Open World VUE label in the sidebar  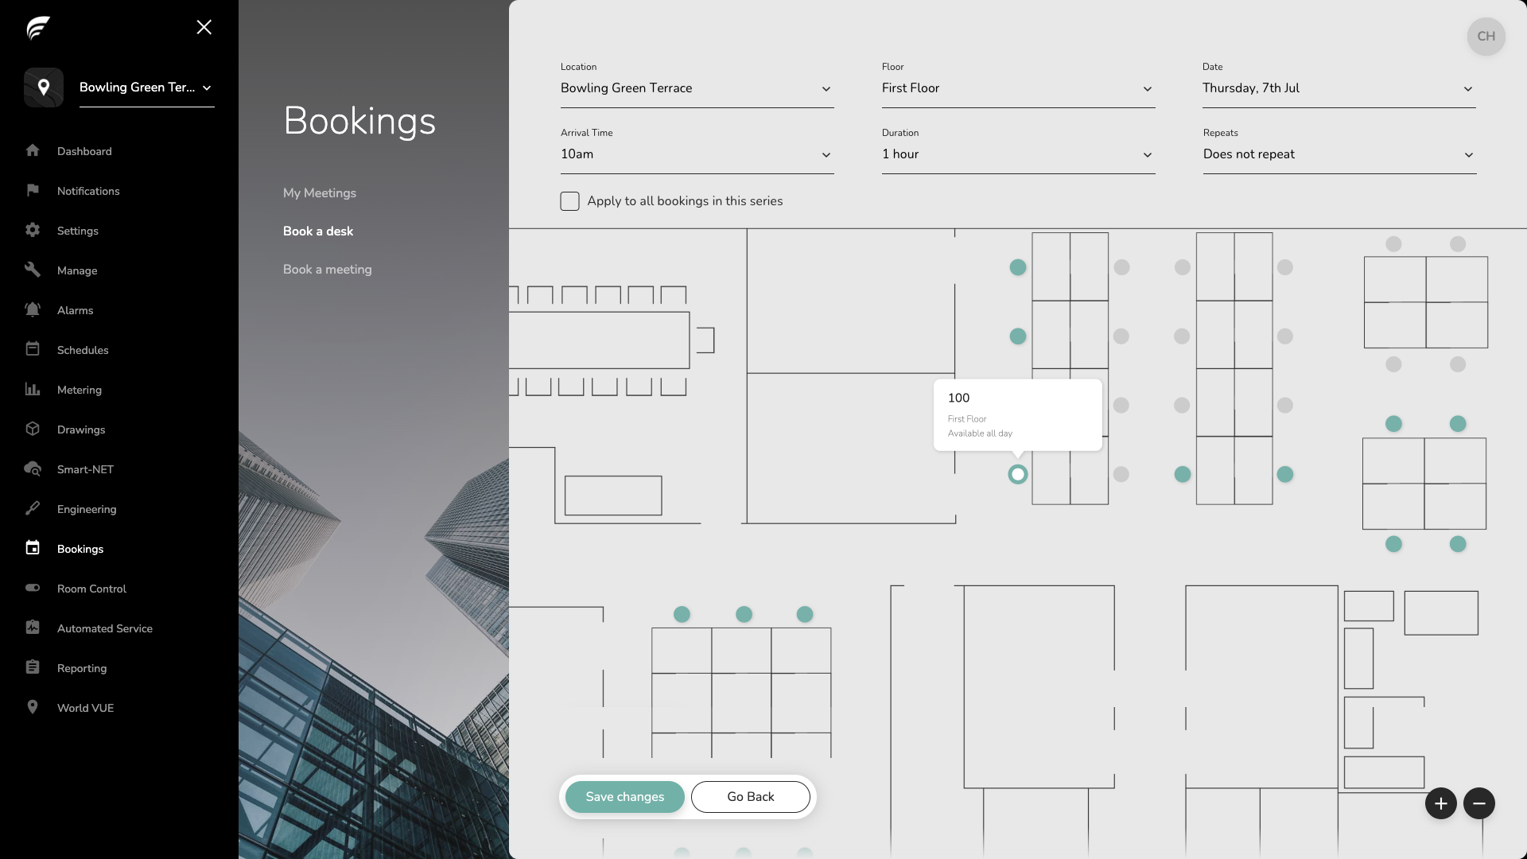pos(85,708)
